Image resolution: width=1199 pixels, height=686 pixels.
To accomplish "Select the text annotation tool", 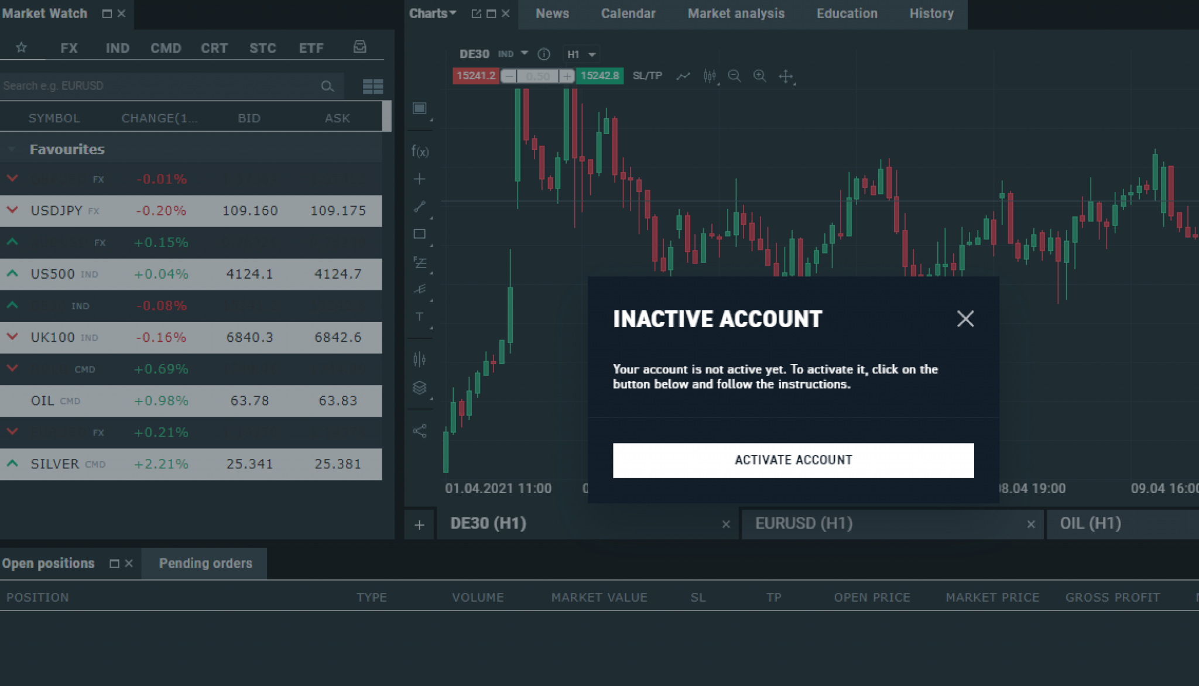I will [419, 317].
